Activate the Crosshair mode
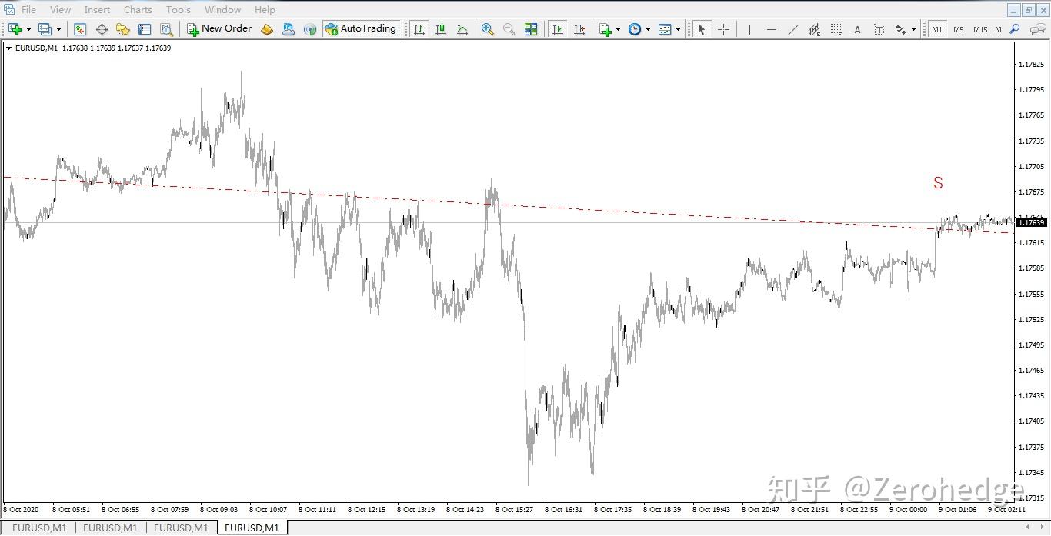 point(723,29)
